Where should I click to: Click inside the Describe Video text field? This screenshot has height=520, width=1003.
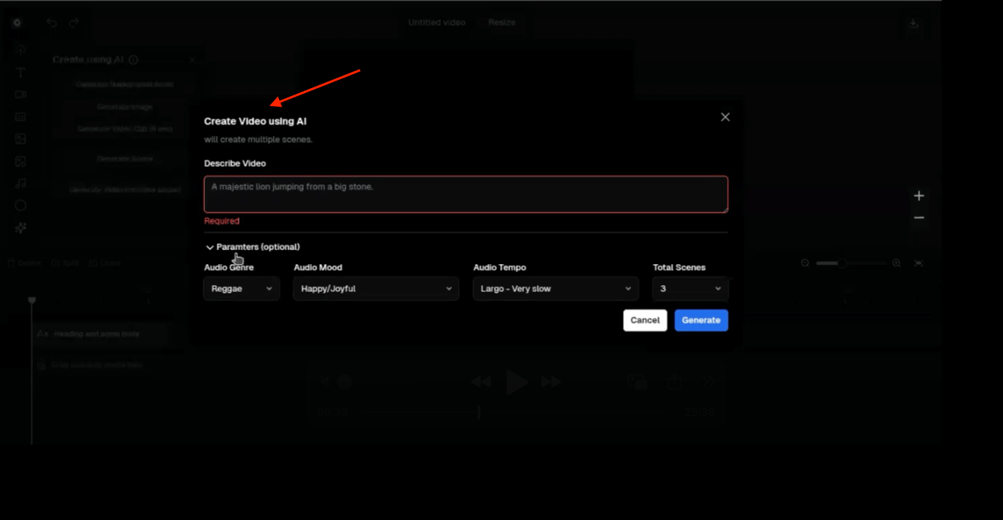point(466,194)
